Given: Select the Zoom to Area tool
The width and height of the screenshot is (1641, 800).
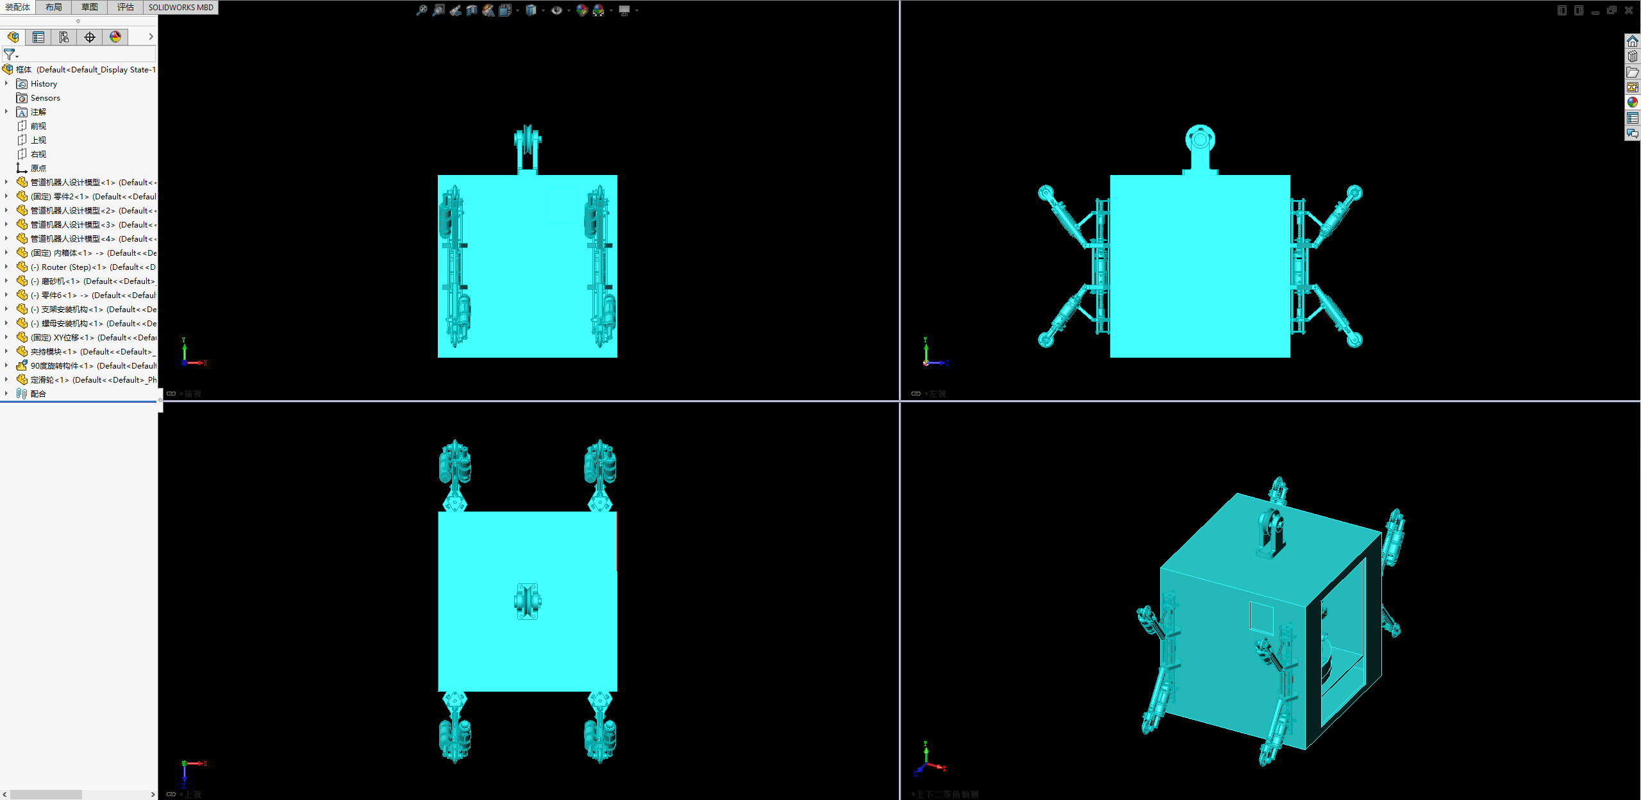Looking at the screenshot, I should click(x=438, y=10).
